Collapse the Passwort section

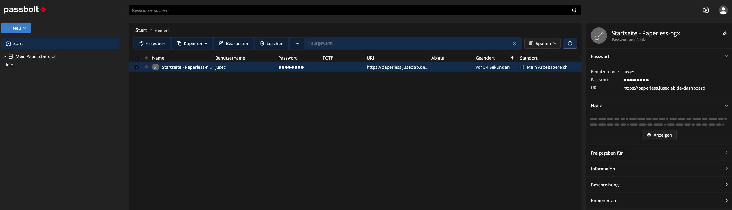pos(726,56)
